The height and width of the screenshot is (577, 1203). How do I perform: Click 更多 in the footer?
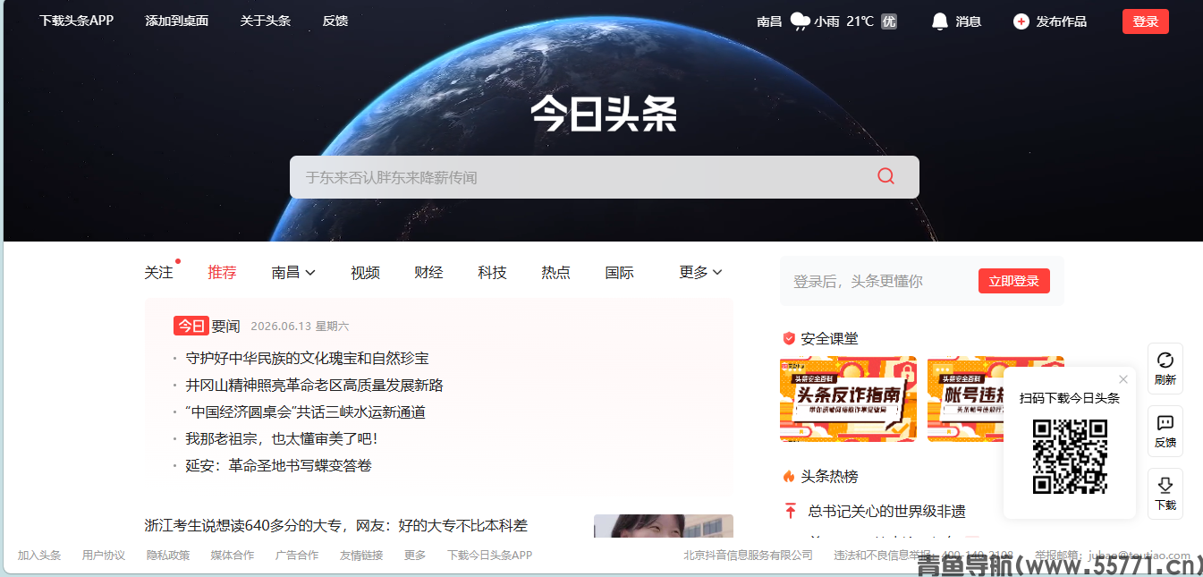(x=415, y=555)
